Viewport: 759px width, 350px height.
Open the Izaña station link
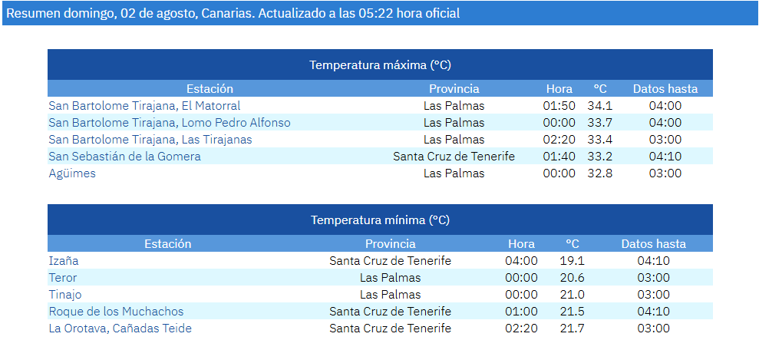point(64,260)
